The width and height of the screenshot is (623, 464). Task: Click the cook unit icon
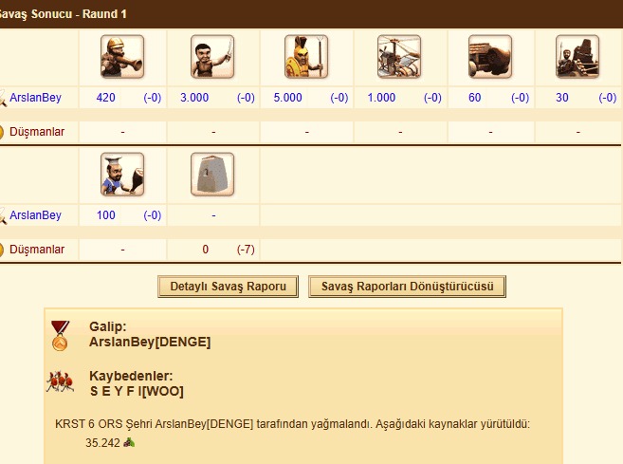(x=122, y=175)
